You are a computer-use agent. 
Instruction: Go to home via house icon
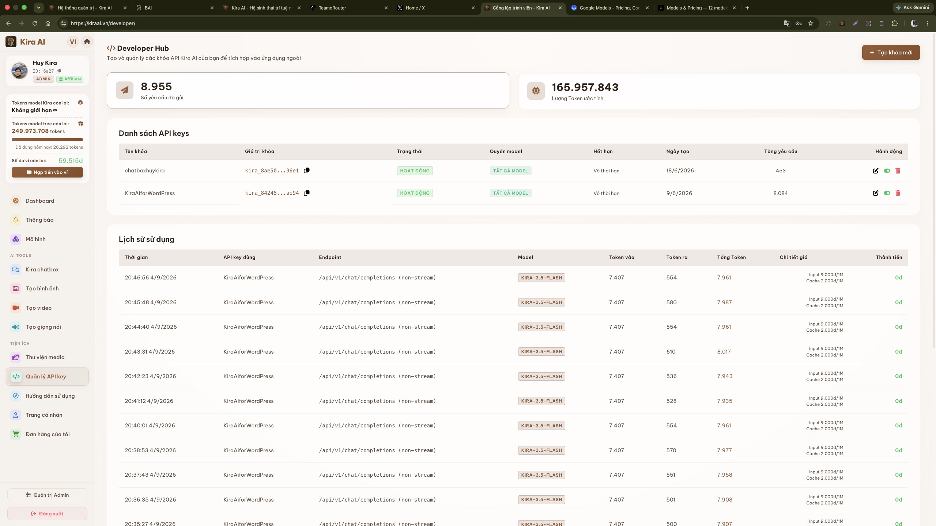(x=87, y=42)
